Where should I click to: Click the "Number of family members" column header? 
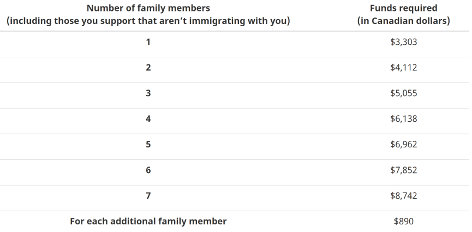tap(148, 9)
